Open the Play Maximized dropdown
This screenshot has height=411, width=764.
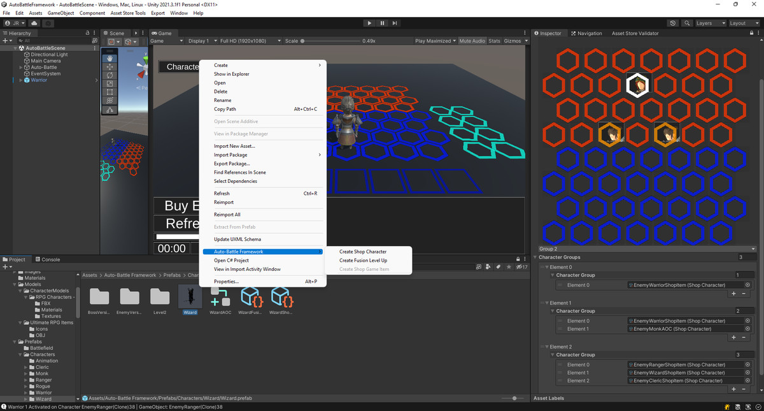(x=435, y=41)
